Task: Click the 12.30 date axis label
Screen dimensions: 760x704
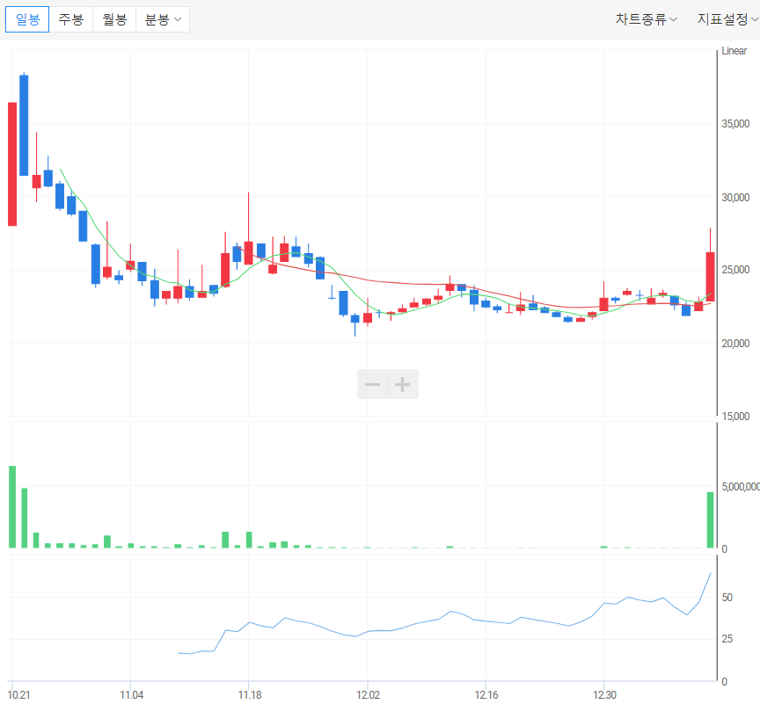Action: 604,695
